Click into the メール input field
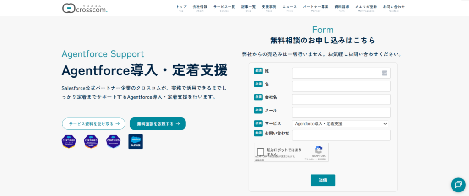 pos(341,112)
